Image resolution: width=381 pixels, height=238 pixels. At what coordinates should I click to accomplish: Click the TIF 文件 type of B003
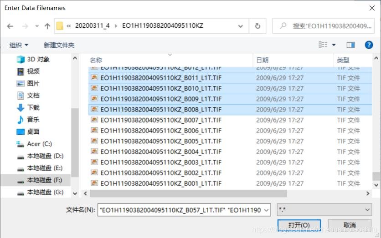point(348,162)
